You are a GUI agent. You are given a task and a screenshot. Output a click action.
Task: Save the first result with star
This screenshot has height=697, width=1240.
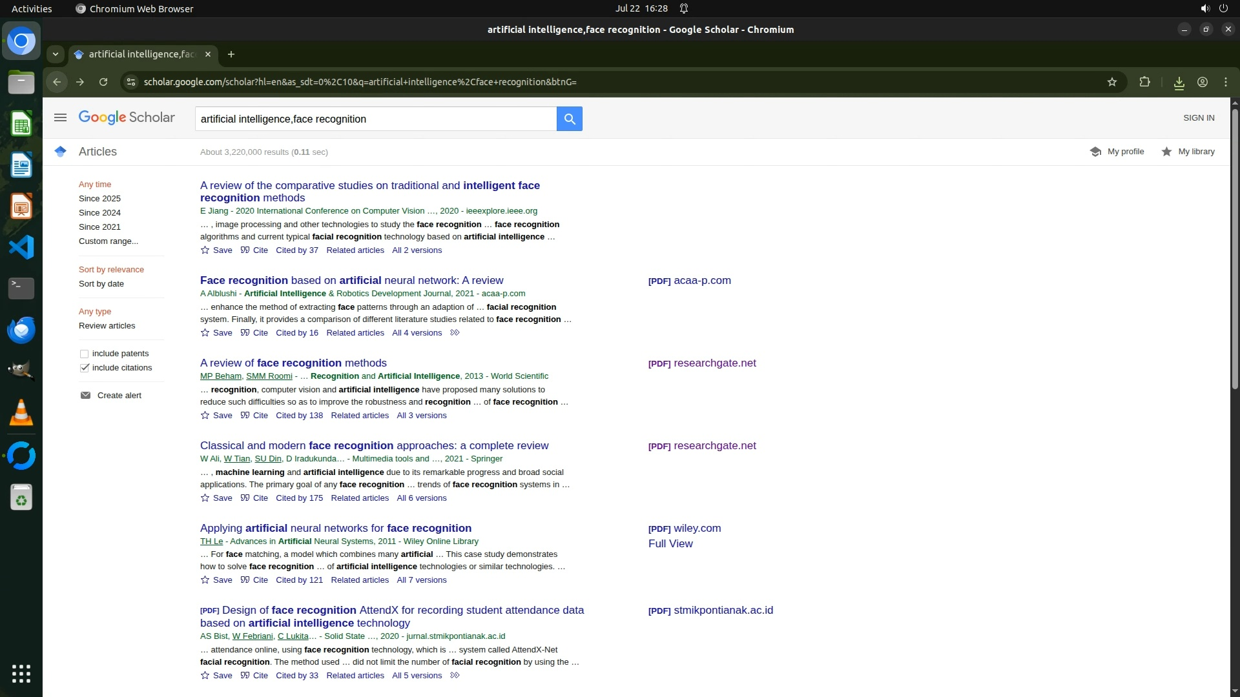pos(205,250)
